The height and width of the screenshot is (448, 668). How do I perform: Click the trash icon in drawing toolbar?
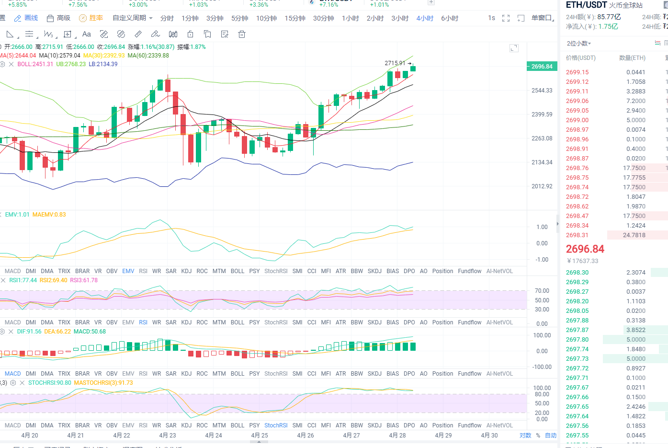coord(242,34)
